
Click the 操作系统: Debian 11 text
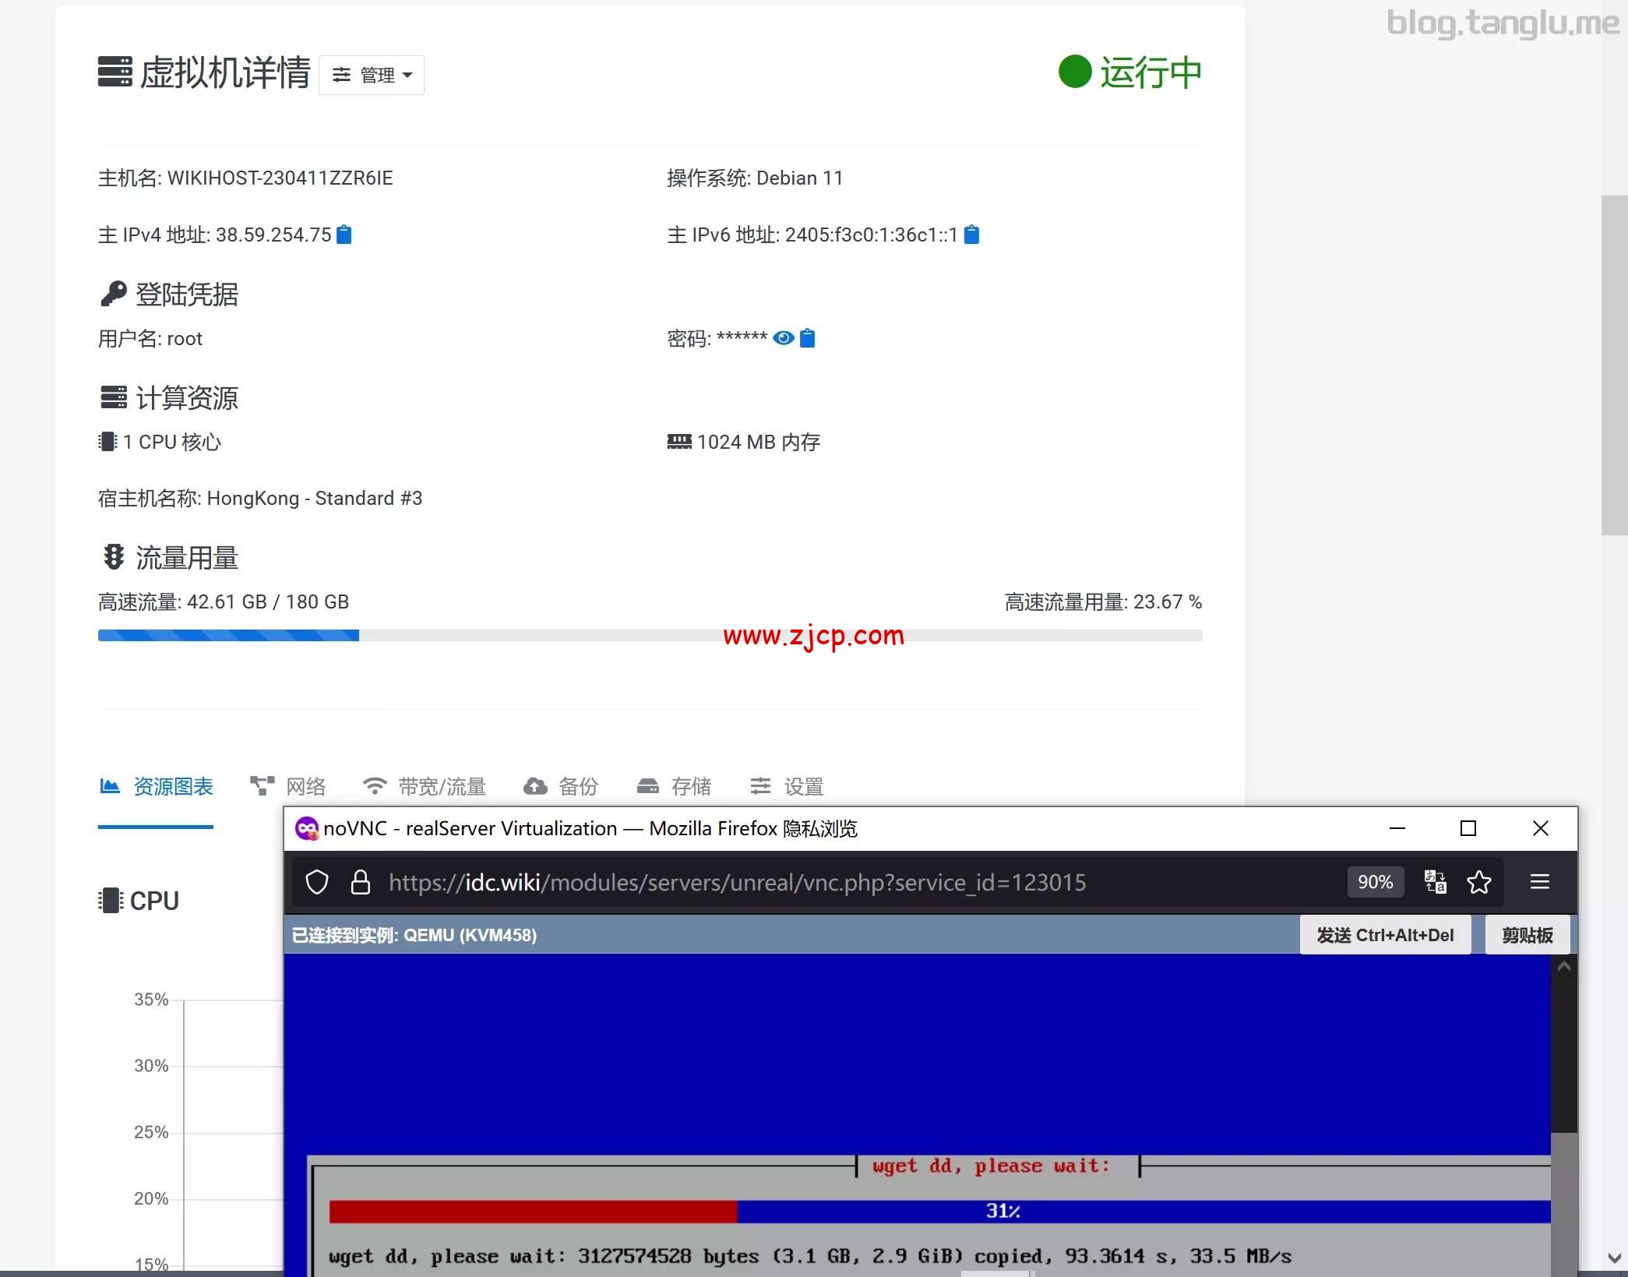click(x=755, y=178)
